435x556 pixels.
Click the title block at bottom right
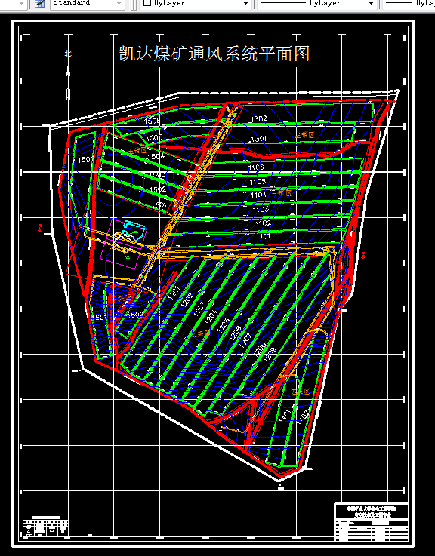[x=372, y=522]
